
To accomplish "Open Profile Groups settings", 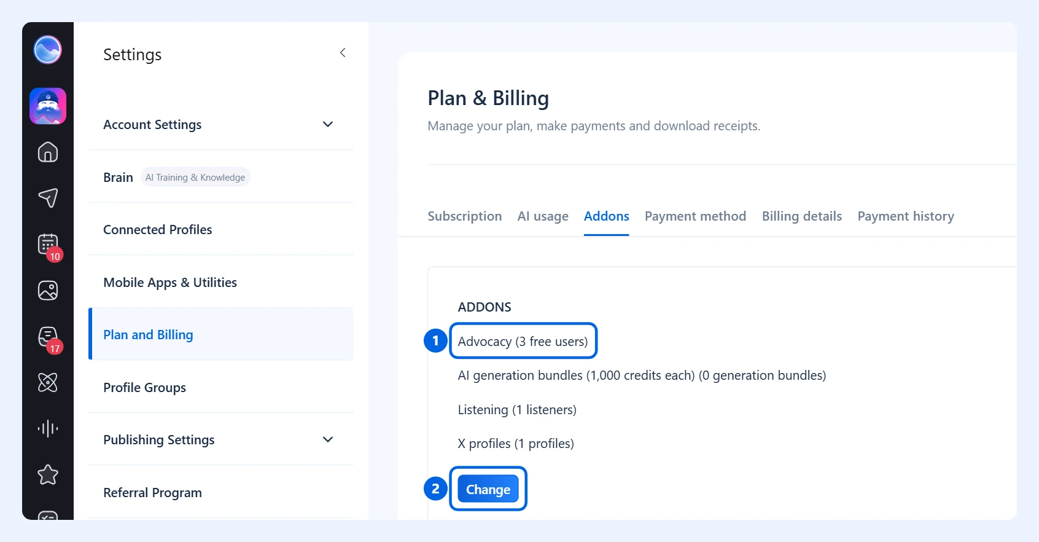I will click(221, 387).
